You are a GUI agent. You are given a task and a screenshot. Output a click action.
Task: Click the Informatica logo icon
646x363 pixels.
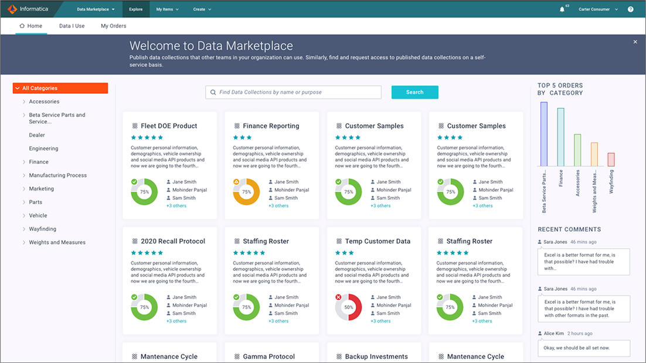pos(12,9)
